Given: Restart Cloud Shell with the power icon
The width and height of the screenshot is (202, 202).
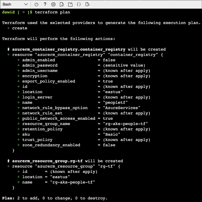Looking at the screenshot, I should tap(36, 4).
